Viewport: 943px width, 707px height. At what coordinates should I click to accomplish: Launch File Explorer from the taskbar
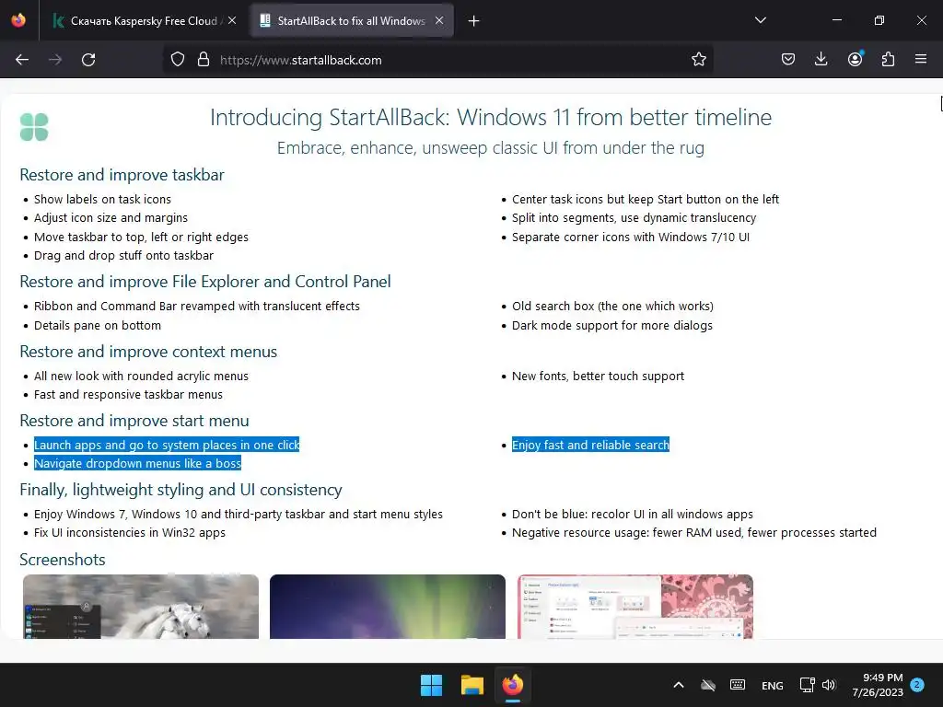472,685
